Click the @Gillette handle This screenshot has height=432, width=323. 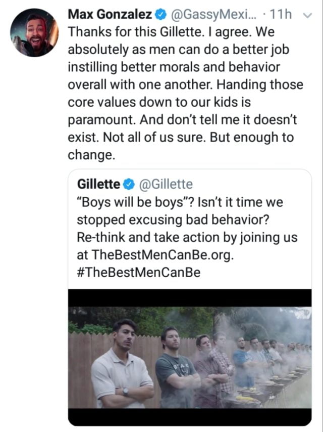[168, 184]
